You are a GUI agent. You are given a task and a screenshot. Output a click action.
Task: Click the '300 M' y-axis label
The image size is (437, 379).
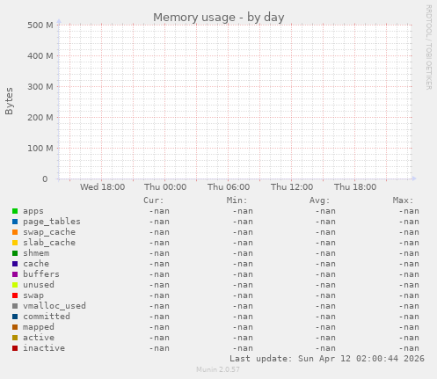(x=40, y=87)
